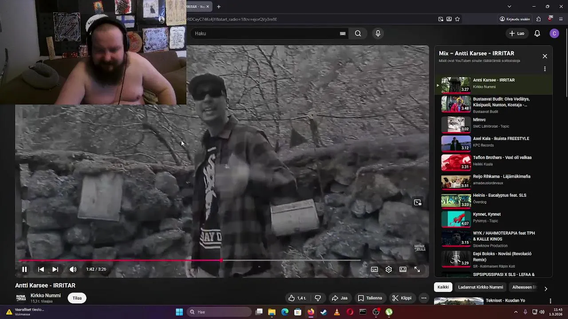The height and width of the screenshot is (319, 568).
Task: Click the picture-in-picture icon in address bar
Action: pos(441,19)
